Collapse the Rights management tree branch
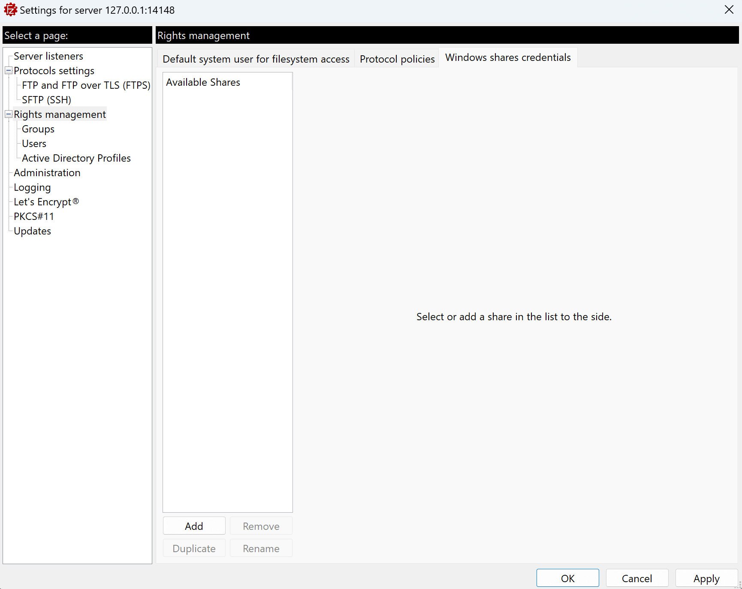This screenshot has width=742, height=589. click(x=8, y=114)
